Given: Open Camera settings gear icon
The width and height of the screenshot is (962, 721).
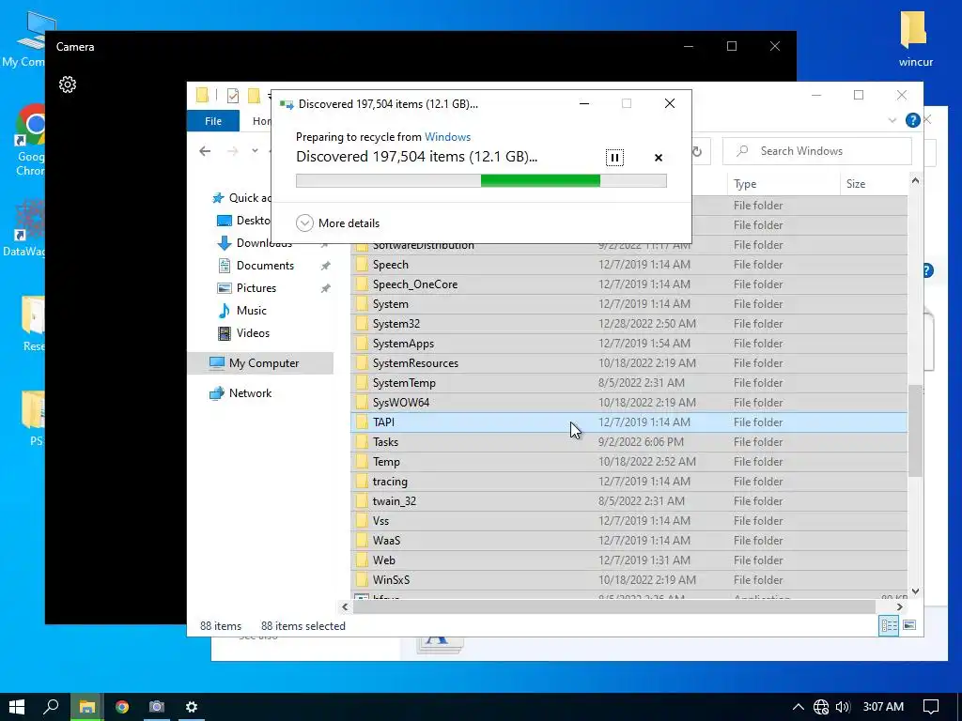Looking at the screenshot, I should (68, 84).
